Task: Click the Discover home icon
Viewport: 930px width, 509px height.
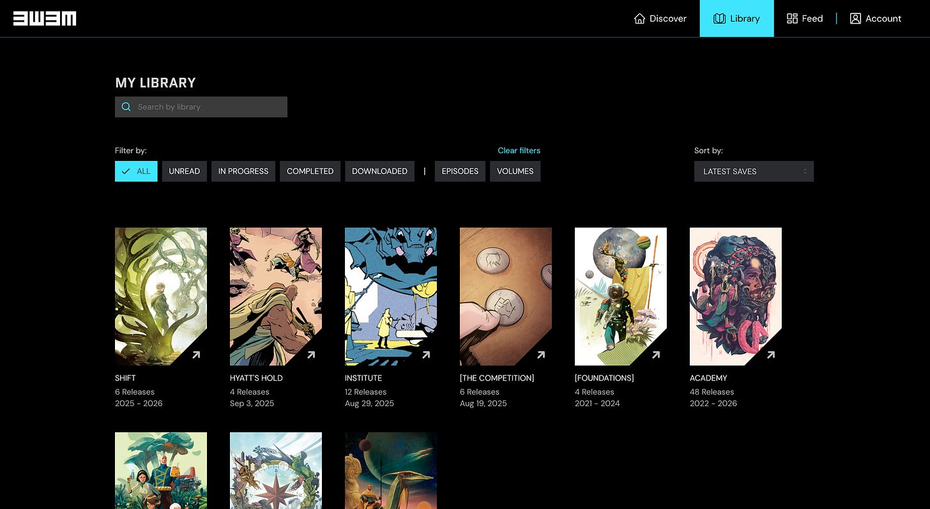Action: tap(639, 19)
